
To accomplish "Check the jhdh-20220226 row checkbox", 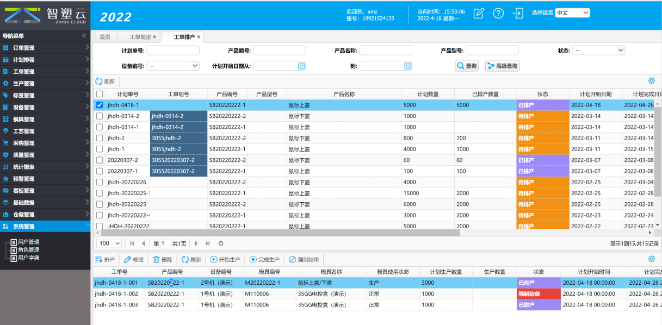I will [100, 182].
